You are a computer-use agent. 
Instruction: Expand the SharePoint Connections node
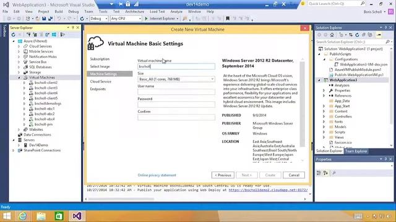[14, 150]
